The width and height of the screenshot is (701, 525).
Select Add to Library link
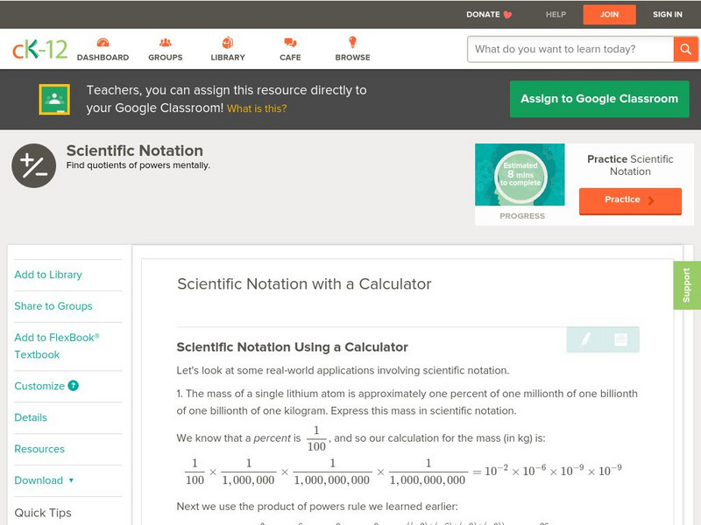coord(48,275)
